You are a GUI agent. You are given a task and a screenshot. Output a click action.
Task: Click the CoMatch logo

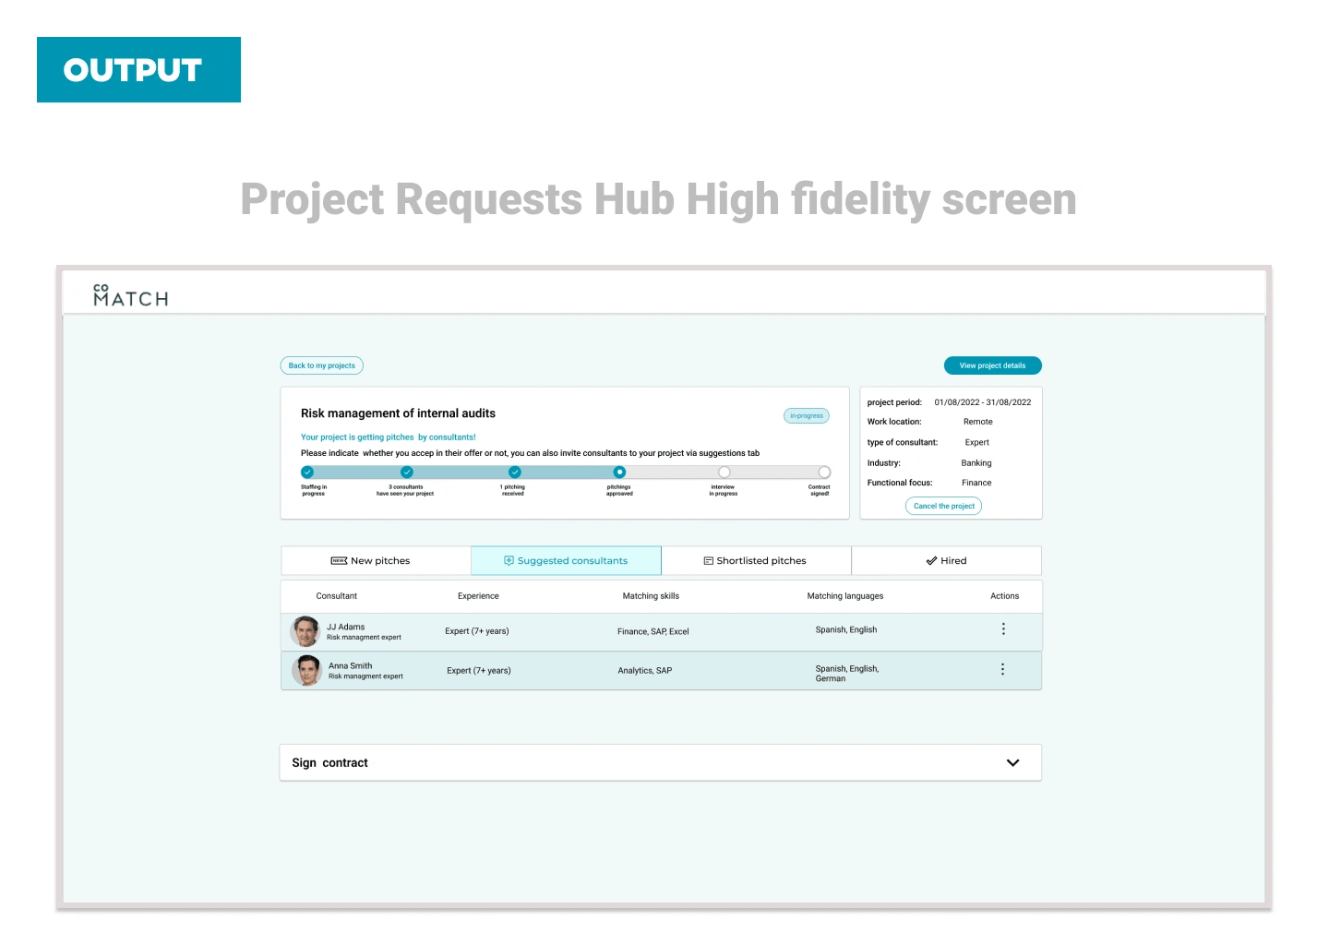point(130,295)
